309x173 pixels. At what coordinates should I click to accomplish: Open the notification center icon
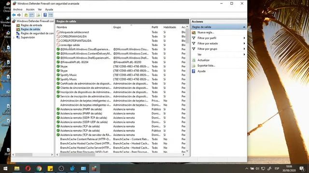tap(302, 169)
